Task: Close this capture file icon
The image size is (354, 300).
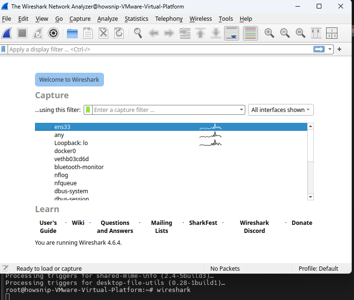Action: click(104, 33)
